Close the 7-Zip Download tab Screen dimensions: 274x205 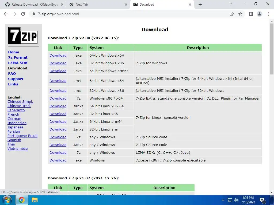point(190,5)
